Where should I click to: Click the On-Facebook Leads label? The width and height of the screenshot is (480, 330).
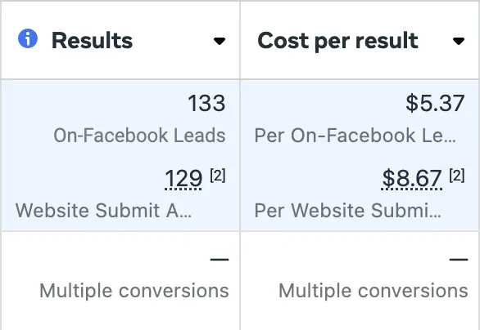click(x=139, y=136)
